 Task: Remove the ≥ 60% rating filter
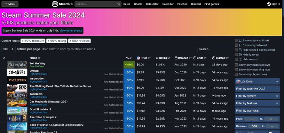pos(57,41)
